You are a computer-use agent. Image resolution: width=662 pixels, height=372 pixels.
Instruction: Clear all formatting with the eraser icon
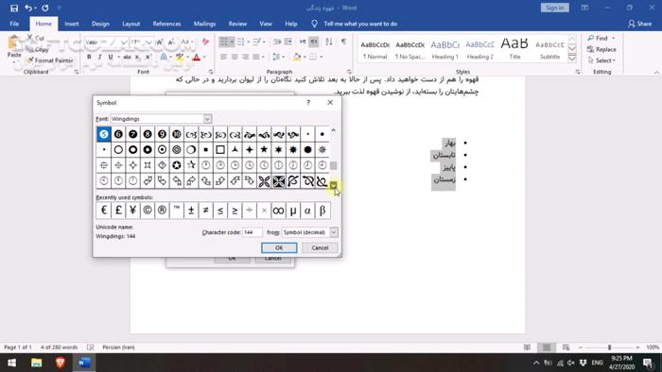coord(205,42)
